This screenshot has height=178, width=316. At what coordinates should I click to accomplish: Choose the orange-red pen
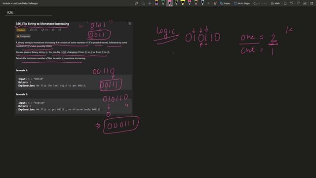(196, 3)
